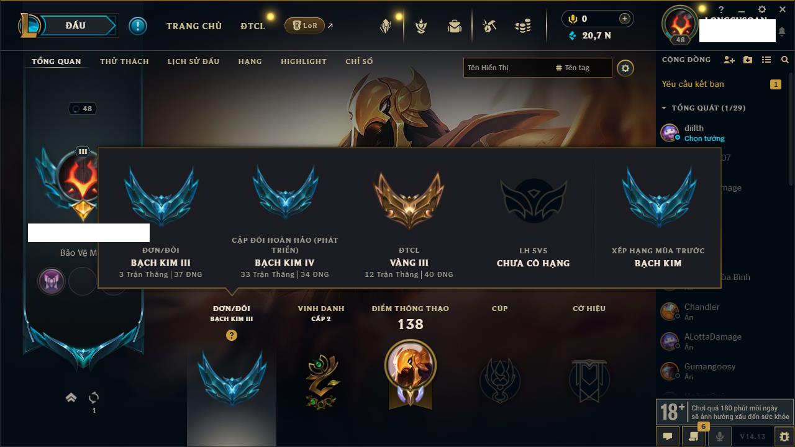Click the ĐẤU play button
The height and width of the screenshot is (447, 795).
pos(76,25)
